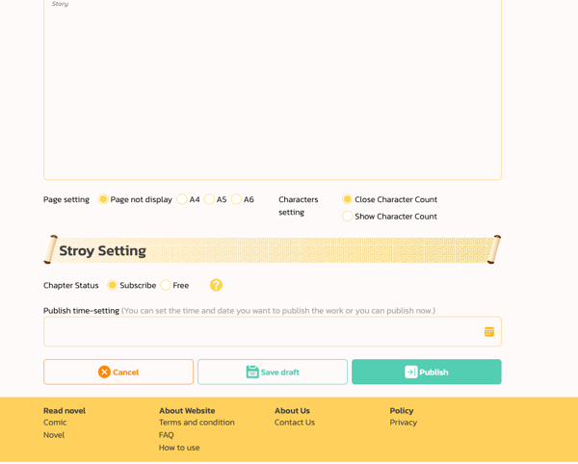This screenshot has width=578, height=464.
Task: Click the calendar icon in publish time field
Action: [488, 332]
